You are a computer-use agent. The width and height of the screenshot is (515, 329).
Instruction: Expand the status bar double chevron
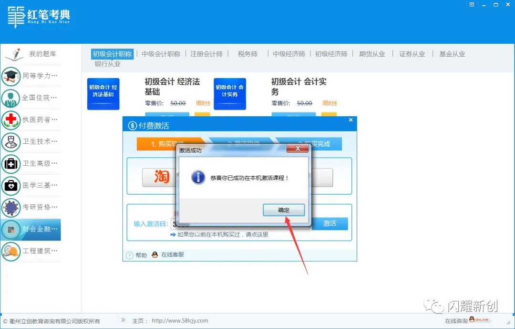click(123, 320)
